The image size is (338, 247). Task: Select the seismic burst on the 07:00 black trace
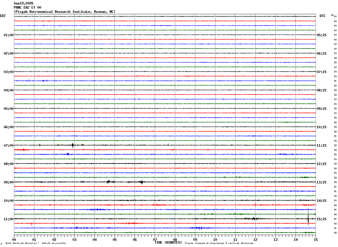pyautogui.click(x=73, y=145)
